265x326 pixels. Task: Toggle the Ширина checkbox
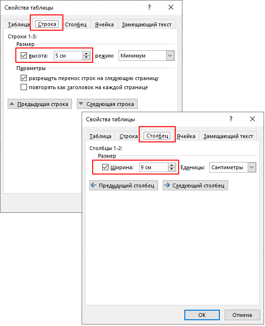[105, 167]
